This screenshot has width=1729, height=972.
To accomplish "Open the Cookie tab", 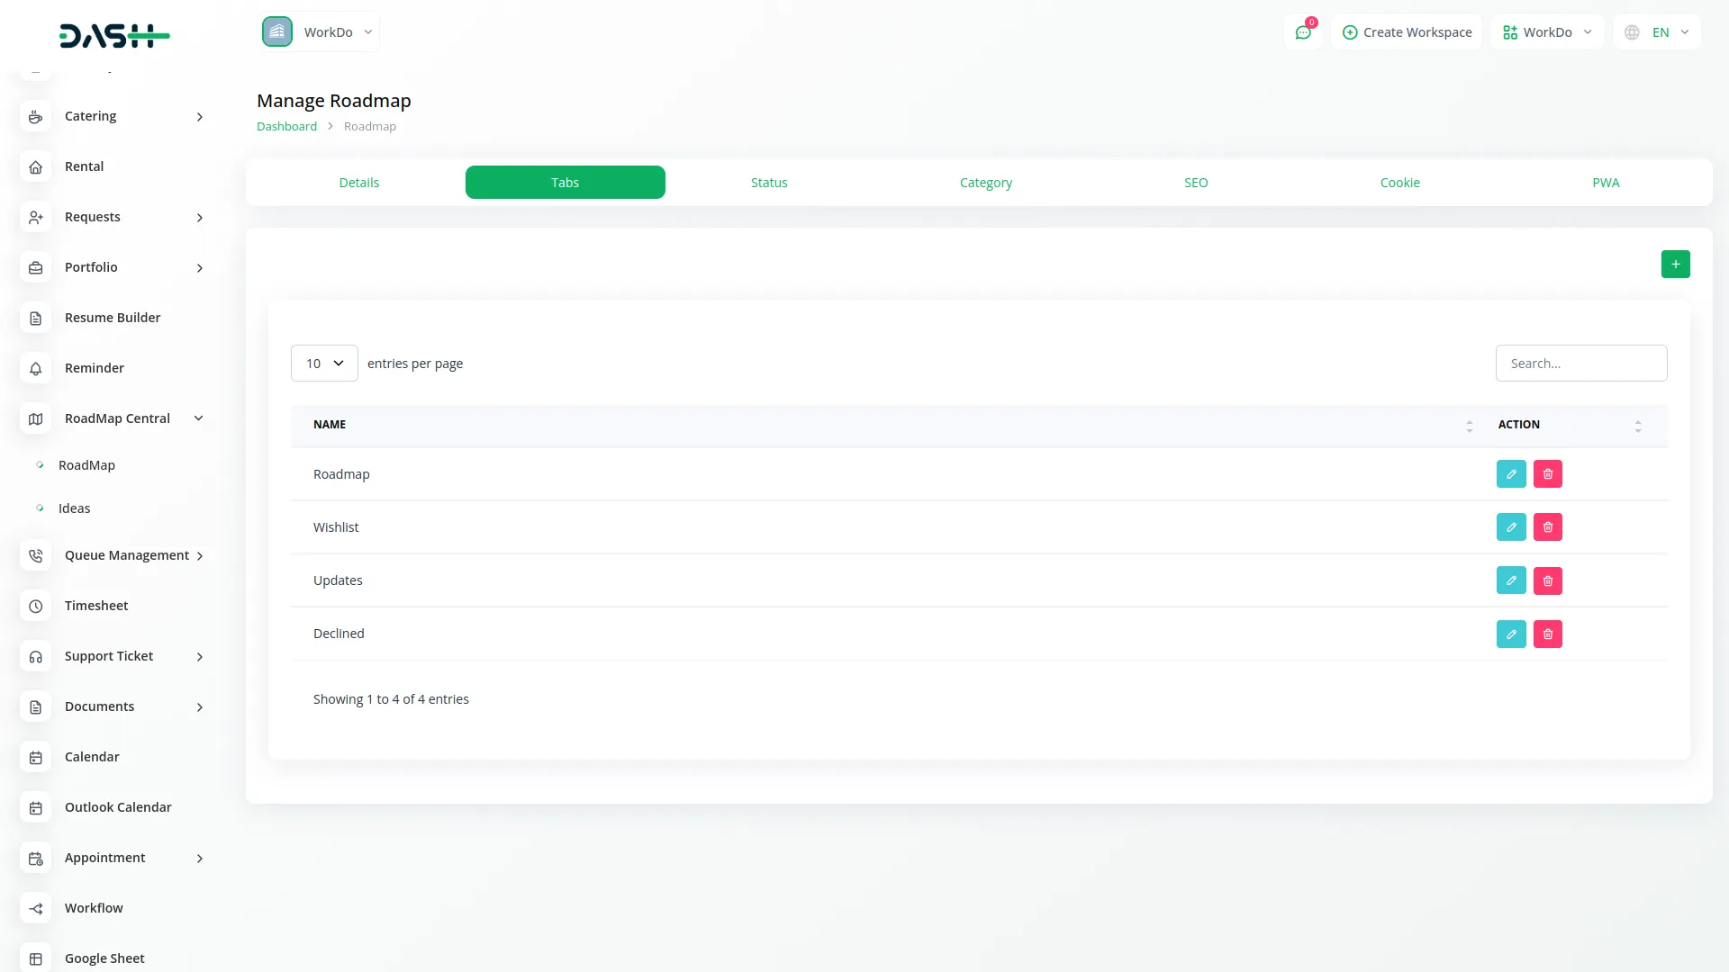I will pyautogui.click(x=1399, y=182).
